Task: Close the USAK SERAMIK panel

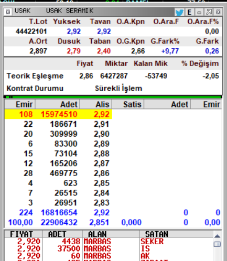Action: pyautogui.click(x=218, y=12)
